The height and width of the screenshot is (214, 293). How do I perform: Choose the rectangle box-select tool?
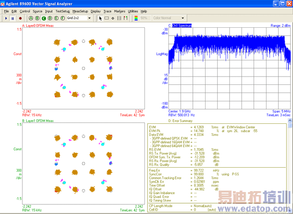coord(106,18)
